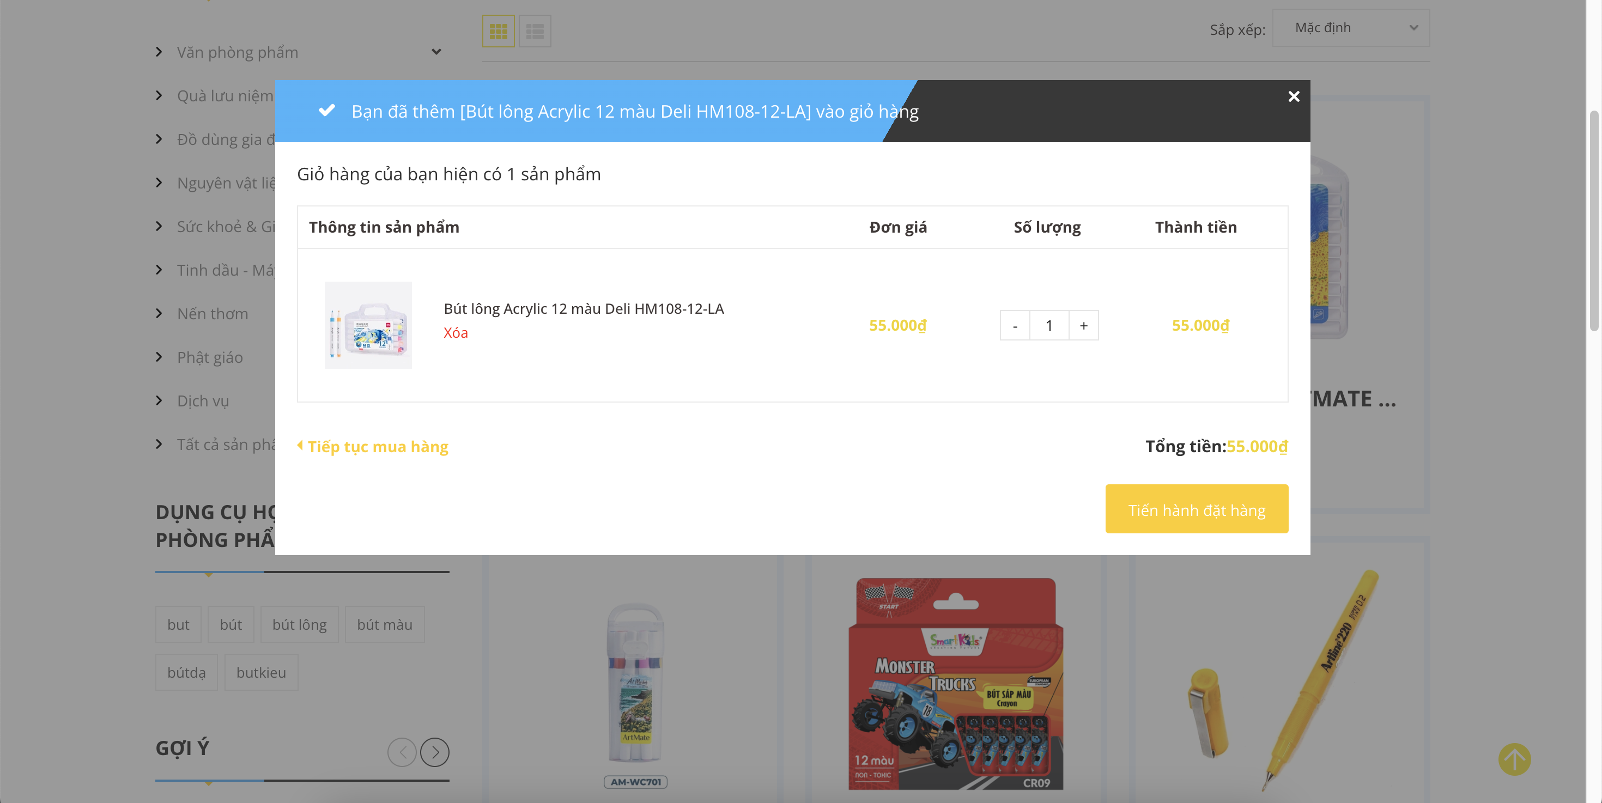Decrease quantity with the minus button
Image resolution: width=1602 pixels, height=803 pixels.
1015,326
